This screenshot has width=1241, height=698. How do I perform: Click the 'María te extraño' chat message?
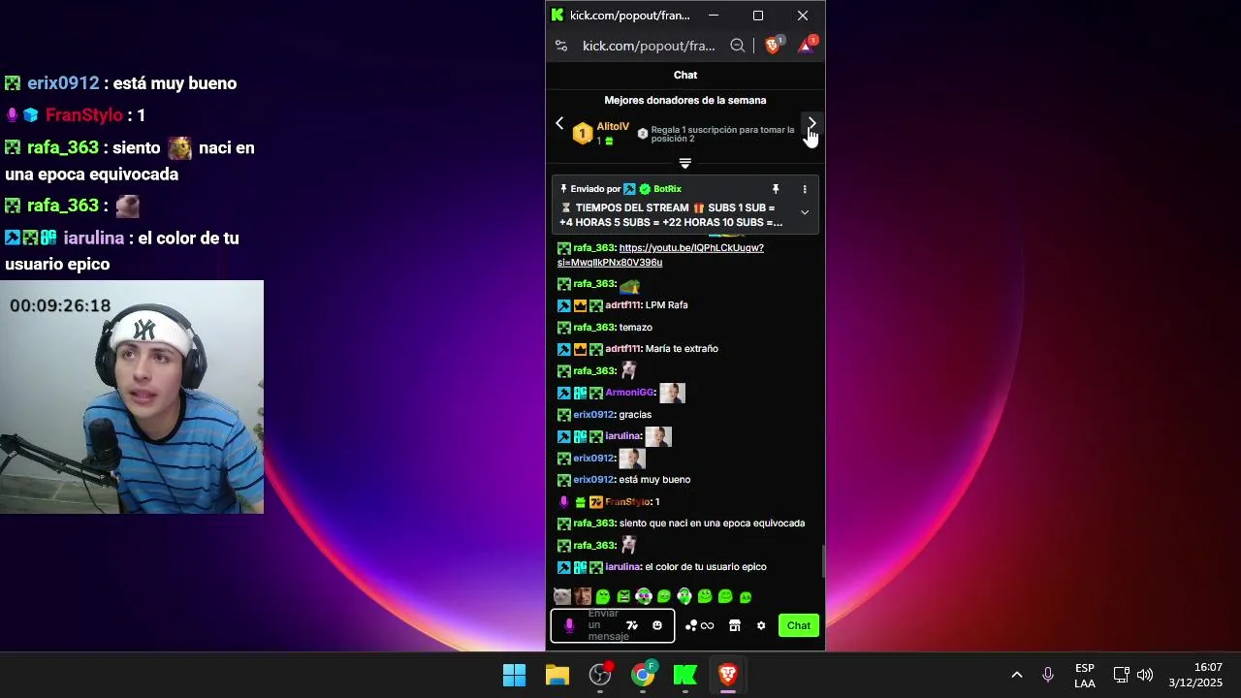click(682, 349)
